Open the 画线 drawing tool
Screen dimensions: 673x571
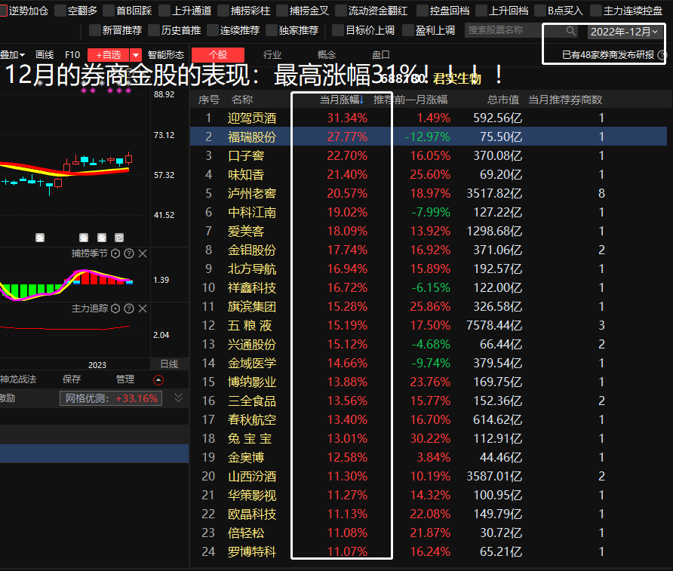pyautogui.click(x=45, y=55)
